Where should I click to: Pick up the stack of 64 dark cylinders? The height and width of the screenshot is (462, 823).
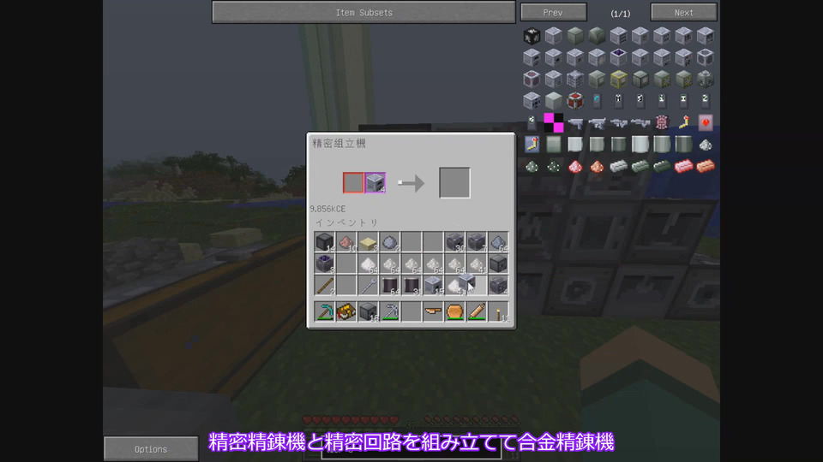pyautogui.click(x=390, y=286)
